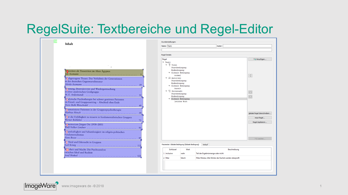Select text region with Doris Bolk-Weischedel entry
This screenshot has width=348, height=195.
104,102
